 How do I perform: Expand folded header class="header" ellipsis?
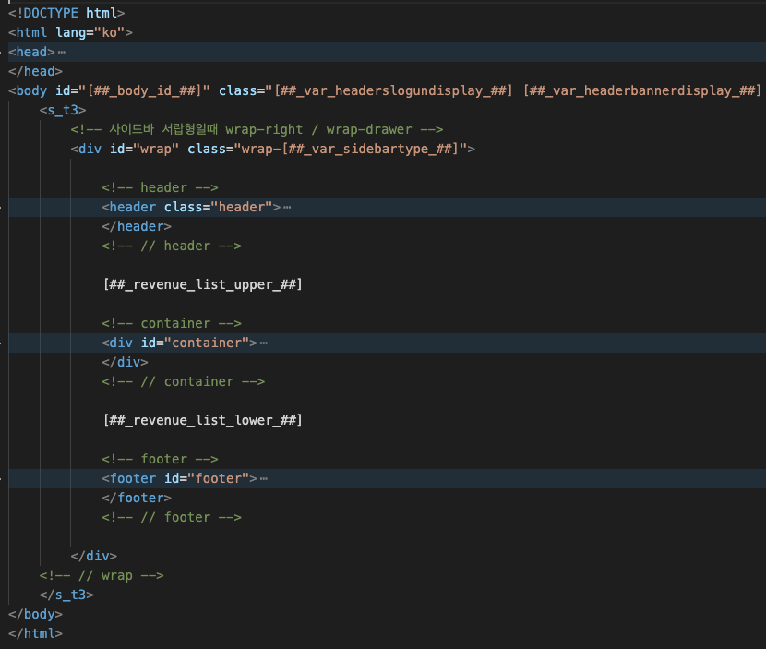(x=287, y=207)
